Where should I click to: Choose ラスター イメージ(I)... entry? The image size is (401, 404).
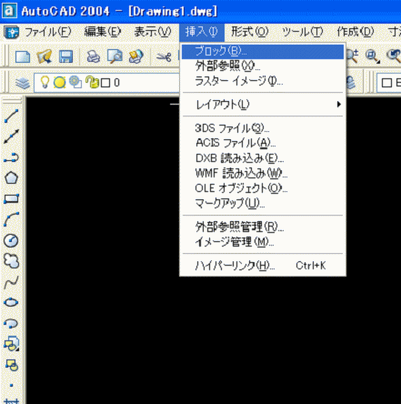263,81
